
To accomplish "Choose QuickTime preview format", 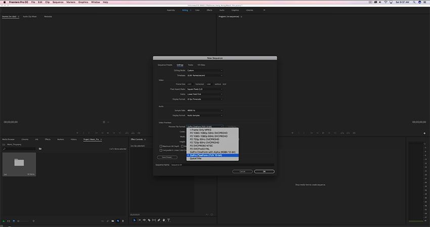I will coord(212,158).
